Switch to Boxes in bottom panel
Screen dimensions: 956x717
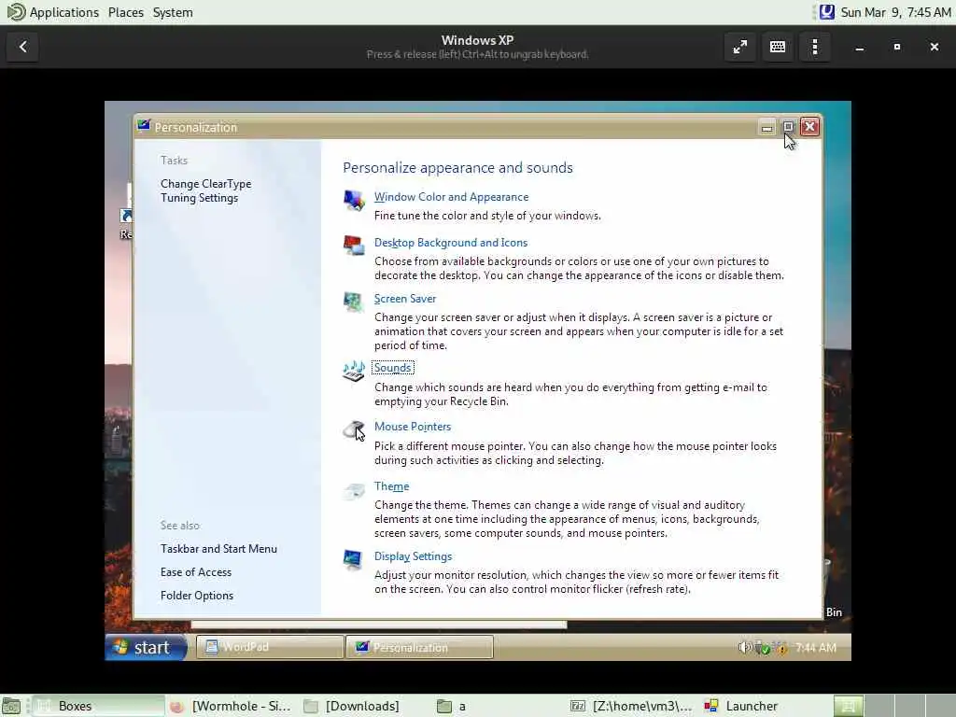click(x=98, y=706)
